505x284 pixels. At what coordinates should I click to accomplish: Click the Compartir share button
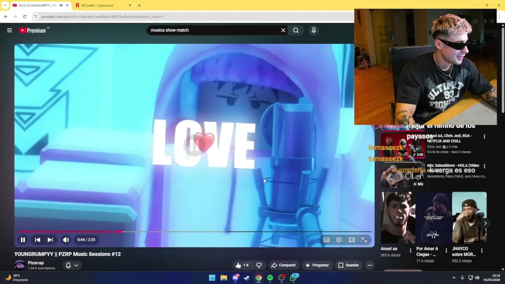pyautogui.click(x=283, y=265)
